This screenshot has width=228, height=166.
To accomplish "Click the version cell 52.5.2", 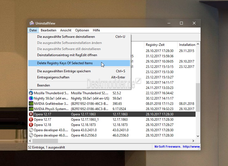I will (x=116, y=93).
